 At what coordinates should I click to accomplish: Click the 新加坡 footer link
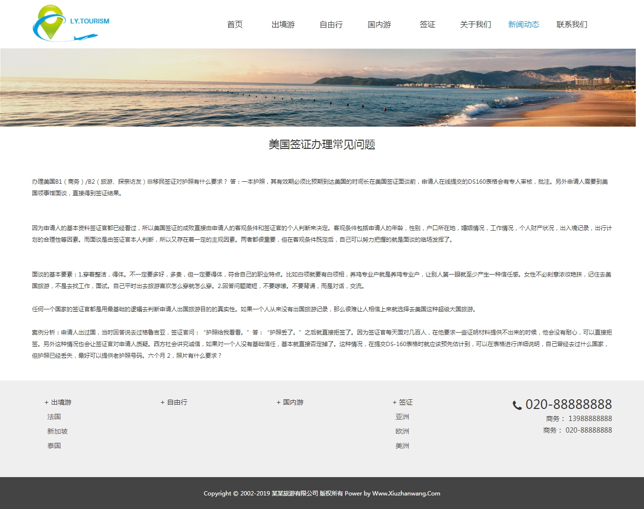(58, 431)
